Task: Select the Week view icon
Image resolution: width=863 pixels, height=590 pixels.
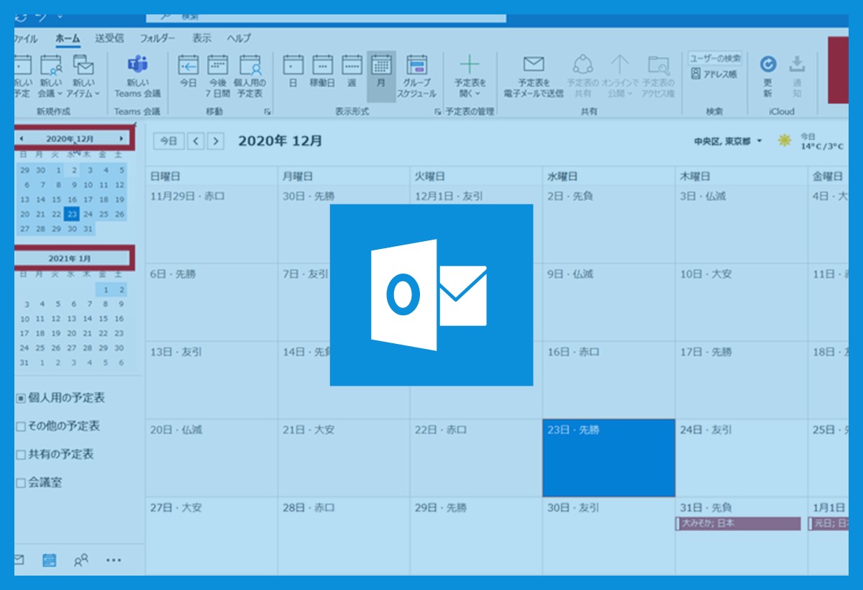Action: (352, 67)
